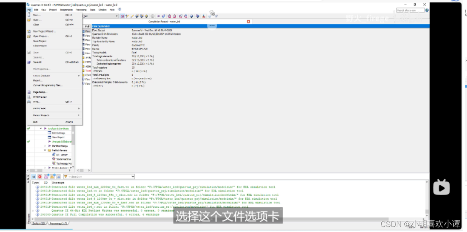The height and width of the screenshot is (232, 467).
Task: Open the Tools menu
Action: [x=93, y=10]
